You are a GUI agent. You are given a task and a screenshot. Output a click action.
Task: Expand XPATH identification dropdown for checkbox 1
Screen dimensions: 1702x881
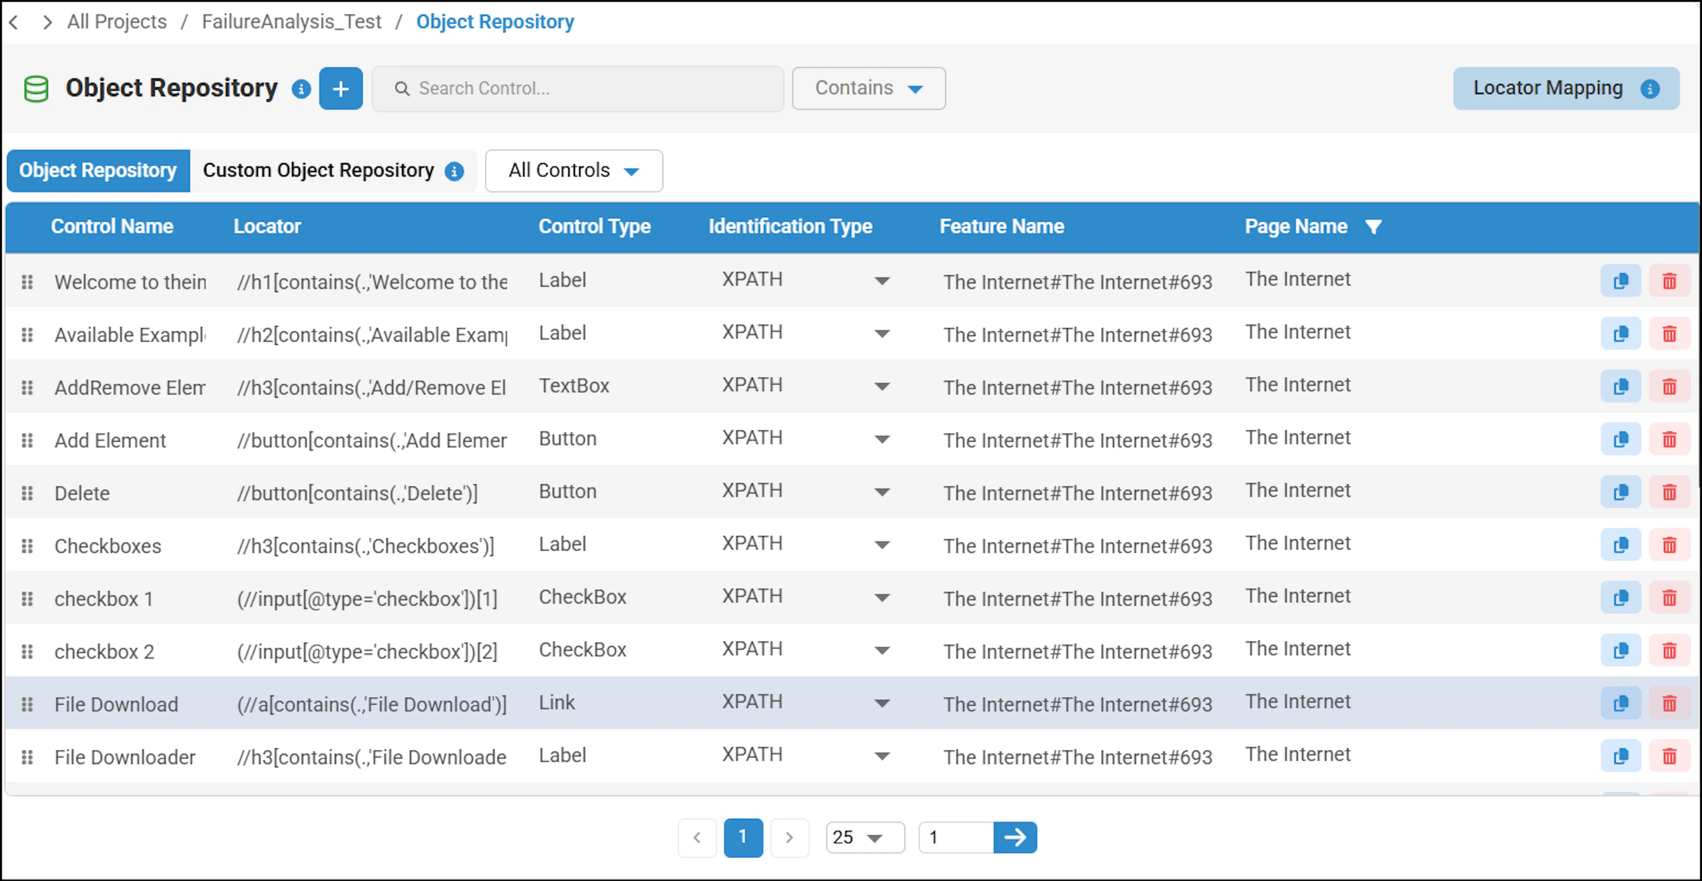882,598
